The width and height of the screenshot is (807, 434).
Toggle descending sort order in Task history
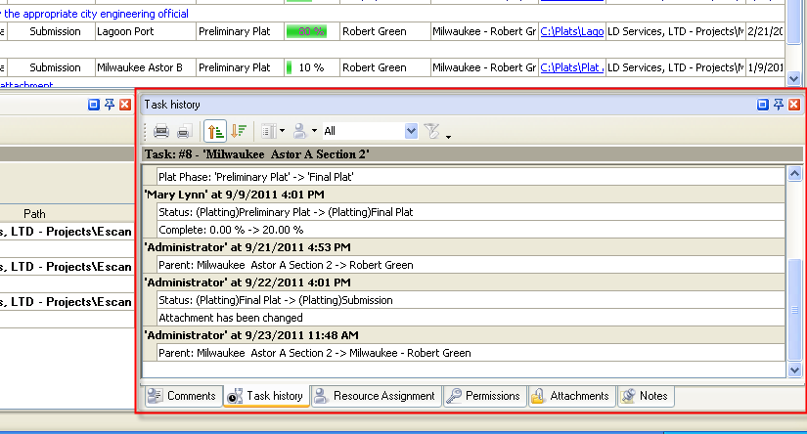[238, 131]
